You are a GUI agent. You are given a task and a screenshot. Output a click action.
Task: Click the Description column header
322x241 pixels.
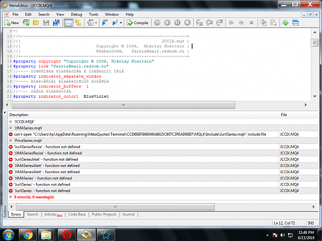[x=143, y=115]
